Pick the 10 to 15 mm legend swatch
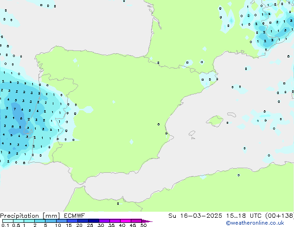The height and width of the screenshot is (227, 294). [62, 221]
